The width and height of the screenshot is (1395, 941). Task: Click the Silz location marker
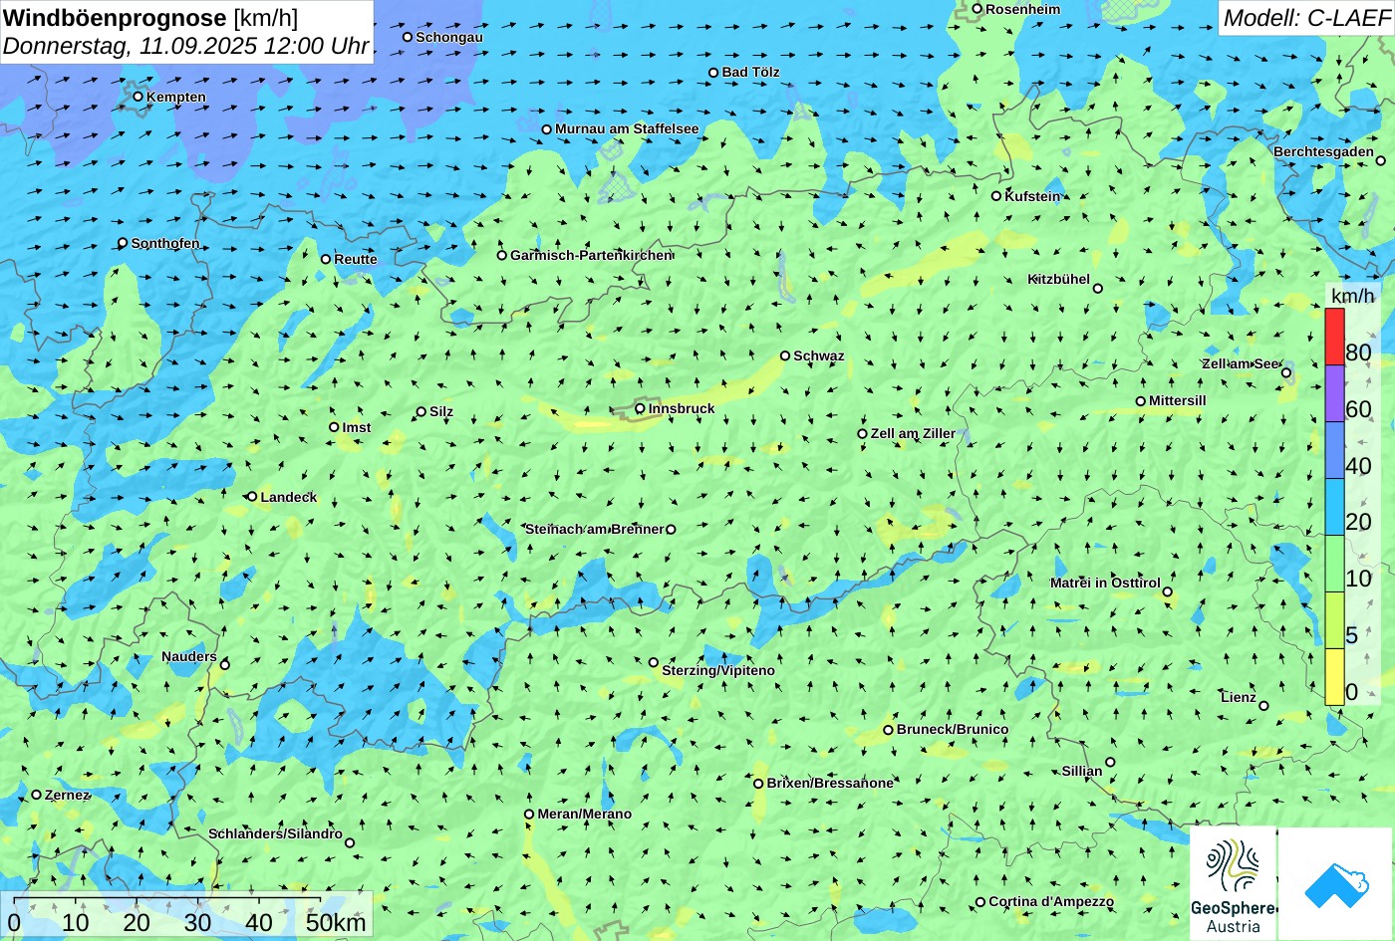tap(421, 411)
